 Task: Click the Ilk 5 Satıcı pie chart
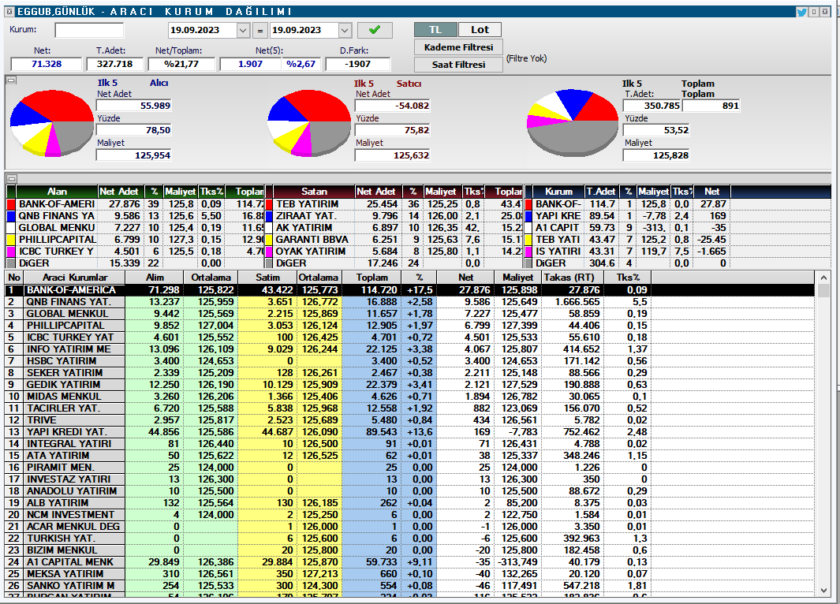309,124
